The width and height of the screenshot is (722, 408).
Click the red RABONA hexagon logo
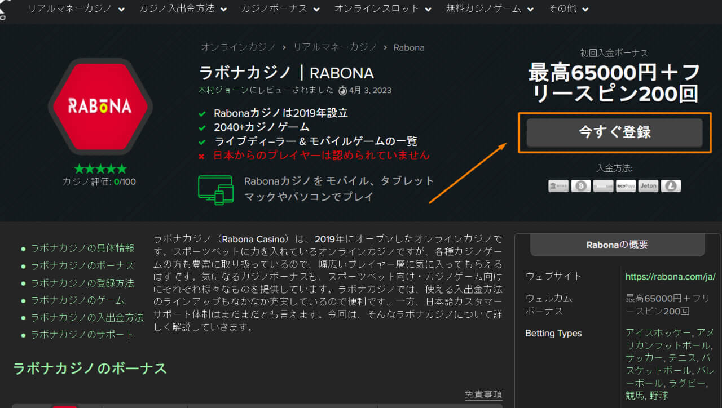click(x=100, y=107)
